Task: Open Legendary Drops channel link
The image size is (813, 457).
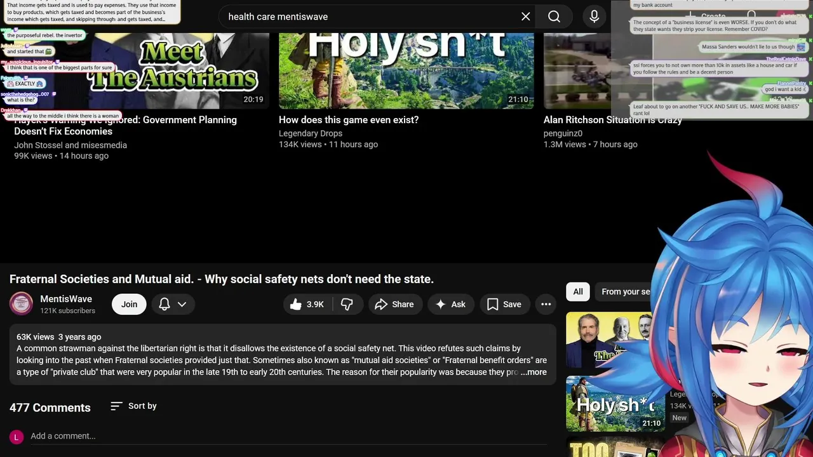Action: pyautogui.click(x=311, y=133)
